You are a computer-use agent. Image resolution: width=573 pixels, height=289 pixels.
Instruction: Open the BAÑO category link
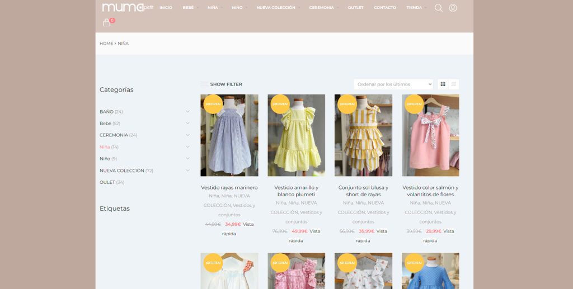click(106, 112)
